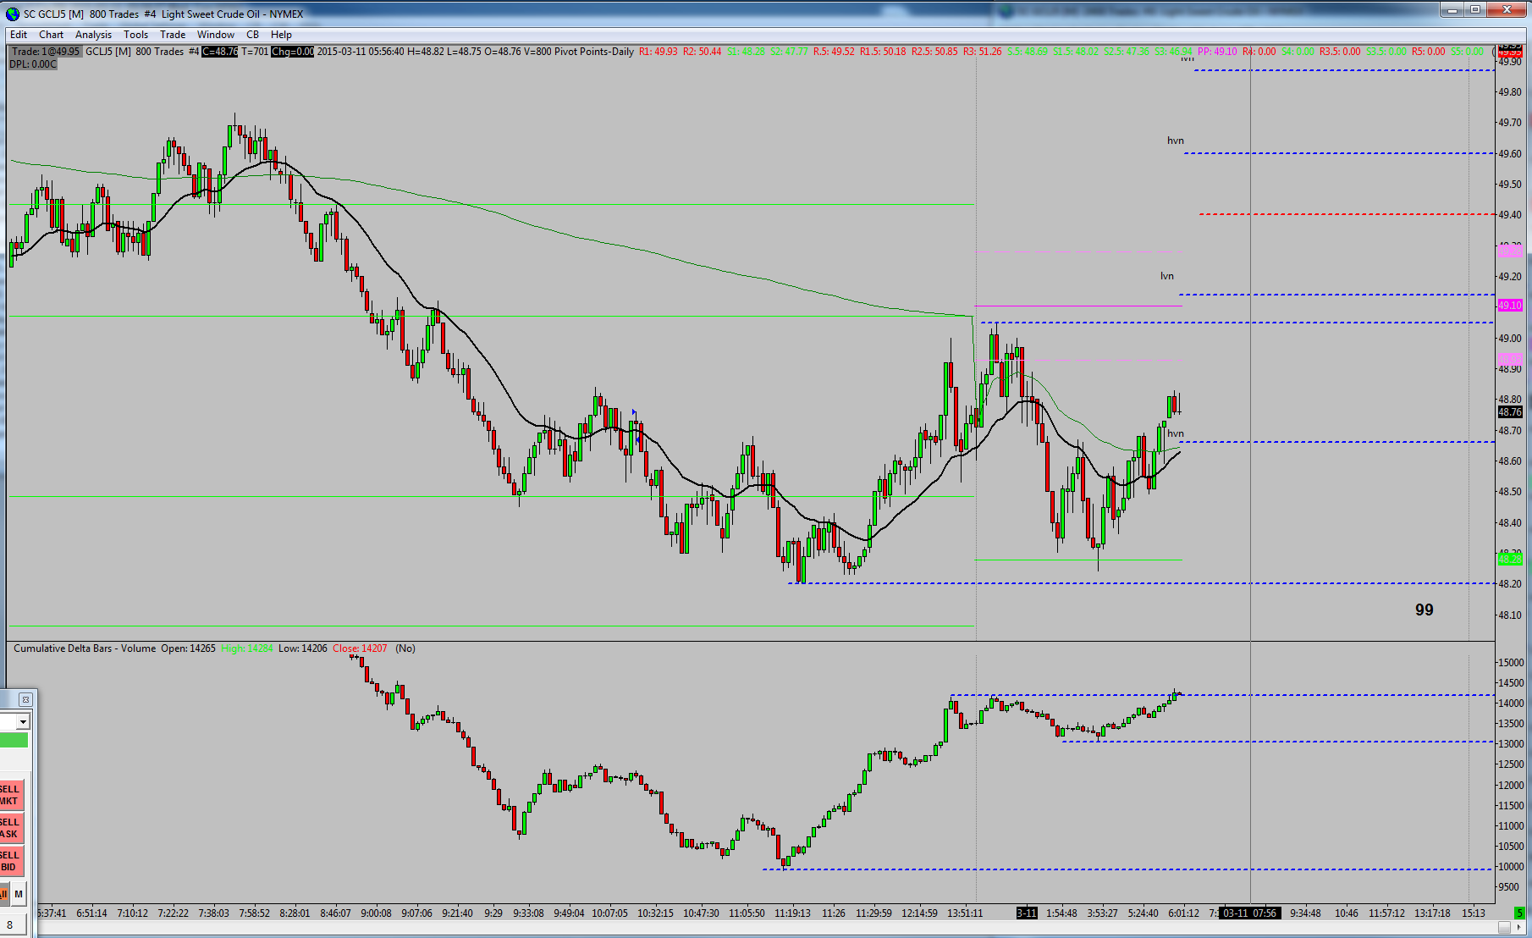1532x938 pixels.
Task: Click the "Close: 14207" delta value
Action: (360, 648)
